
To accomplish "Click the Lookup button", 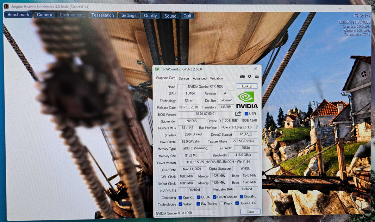I will 247,86.
